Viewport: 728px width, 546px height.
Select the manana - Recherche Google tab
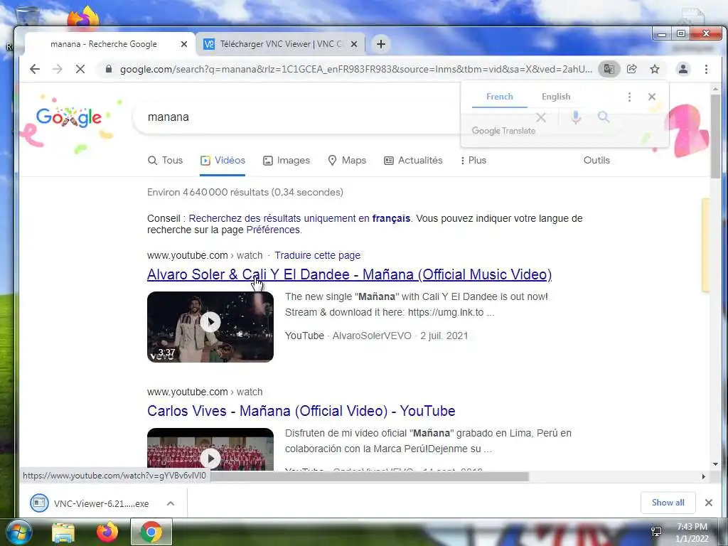[x=103, y=44]
